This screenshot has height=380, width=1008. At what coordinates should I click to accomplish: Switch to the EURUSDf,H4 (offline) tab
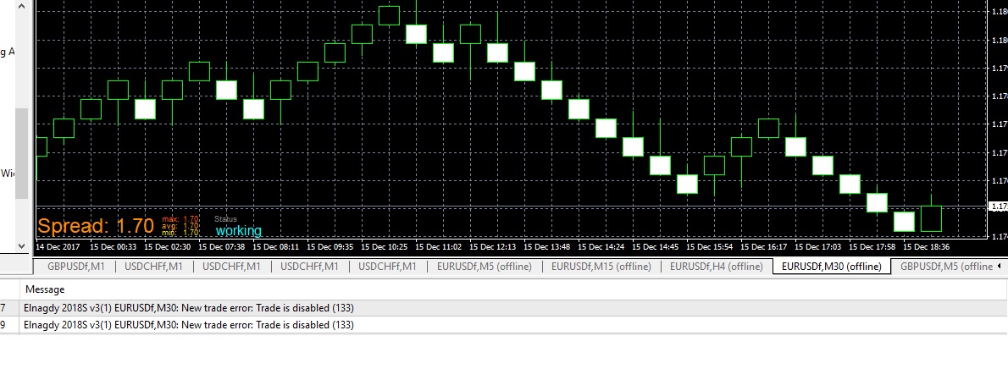point(716,267)
